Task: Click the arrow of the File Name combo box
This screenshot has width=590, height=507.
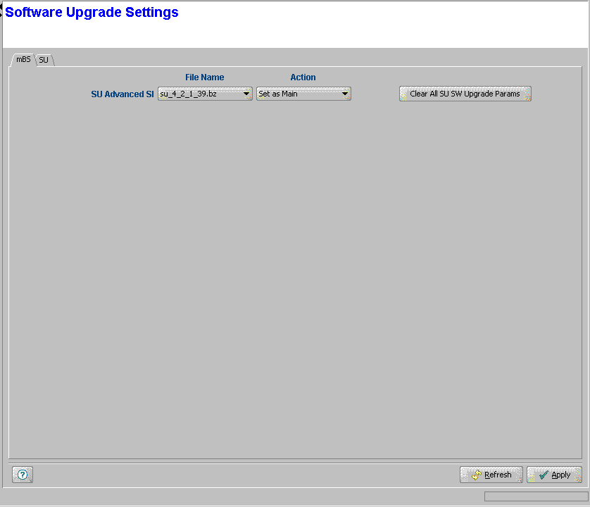Action: coord(246,94)
